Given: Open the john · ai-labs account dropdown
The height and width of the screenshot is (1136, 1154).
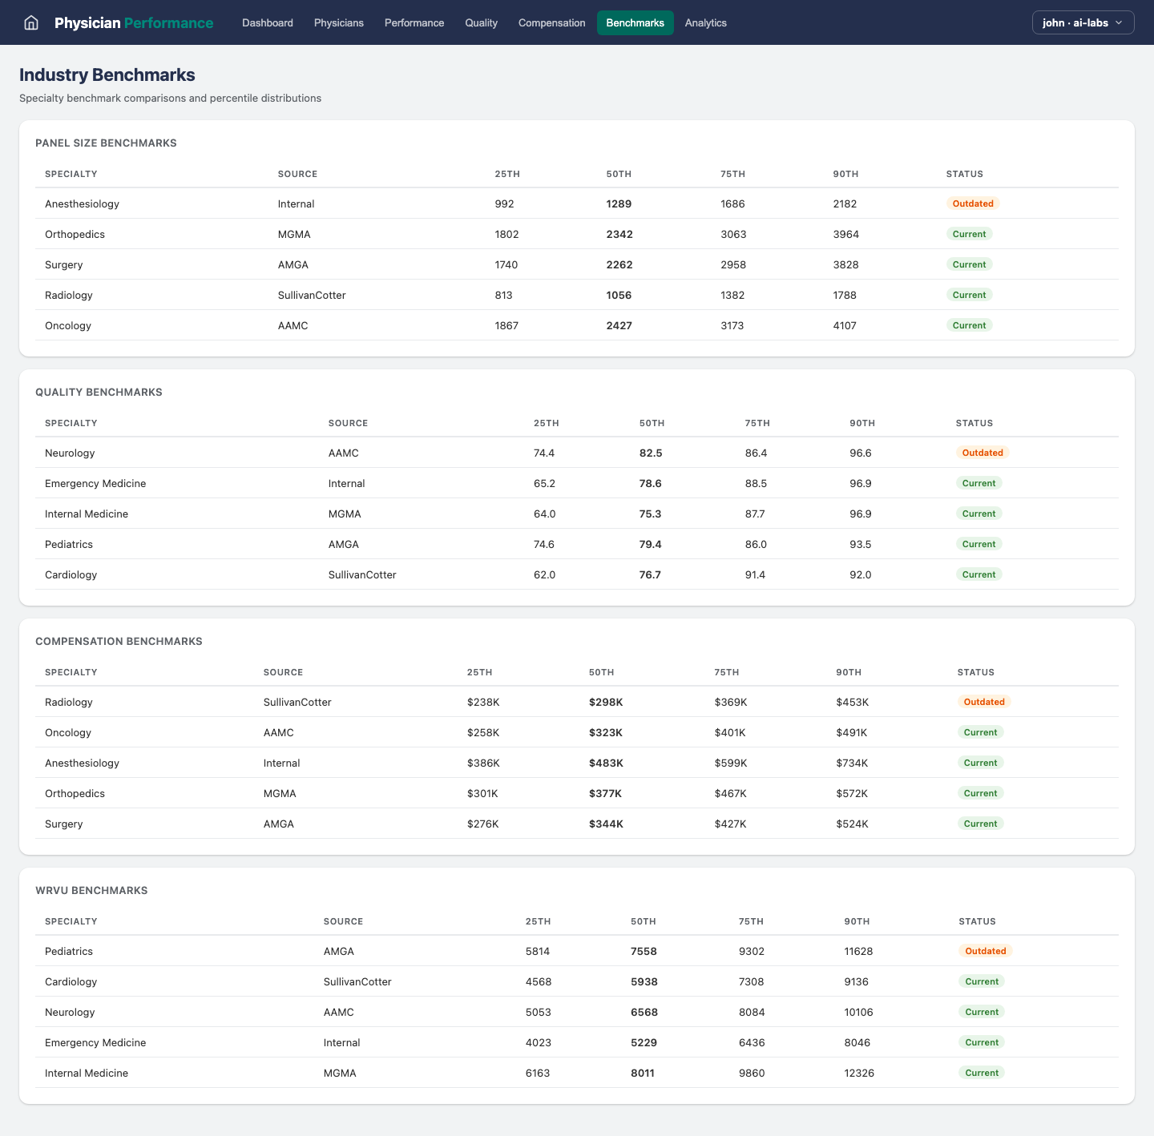Looking at the screenshot, I should [1083, 22].
